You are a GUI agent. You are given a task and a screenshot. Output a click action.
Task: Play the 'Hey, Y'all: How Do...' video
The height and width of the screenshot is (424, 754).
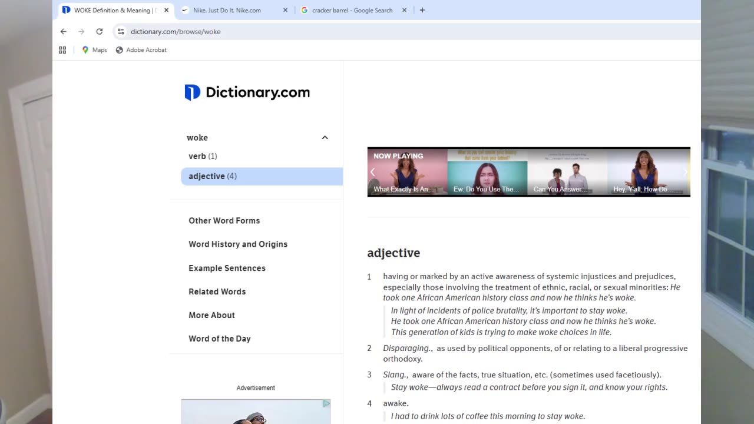pos(647,172)
